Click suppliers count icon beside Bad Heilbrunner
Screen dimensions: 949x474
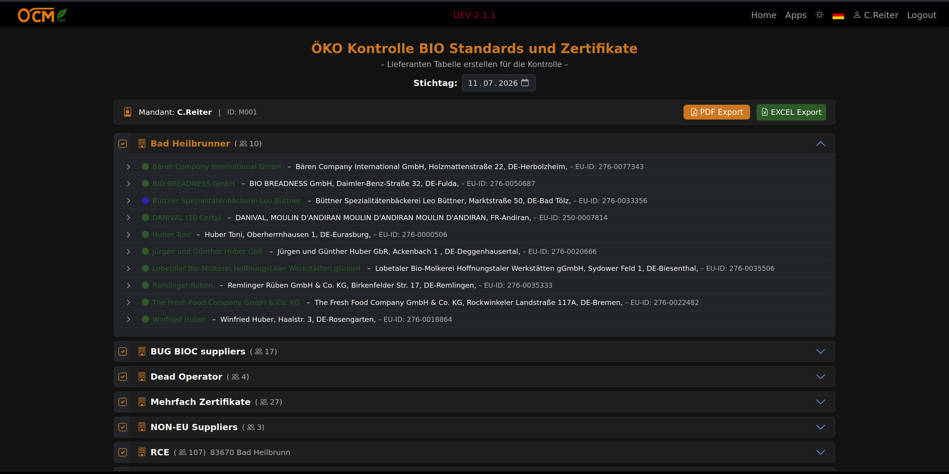click(x=243, y=144)
